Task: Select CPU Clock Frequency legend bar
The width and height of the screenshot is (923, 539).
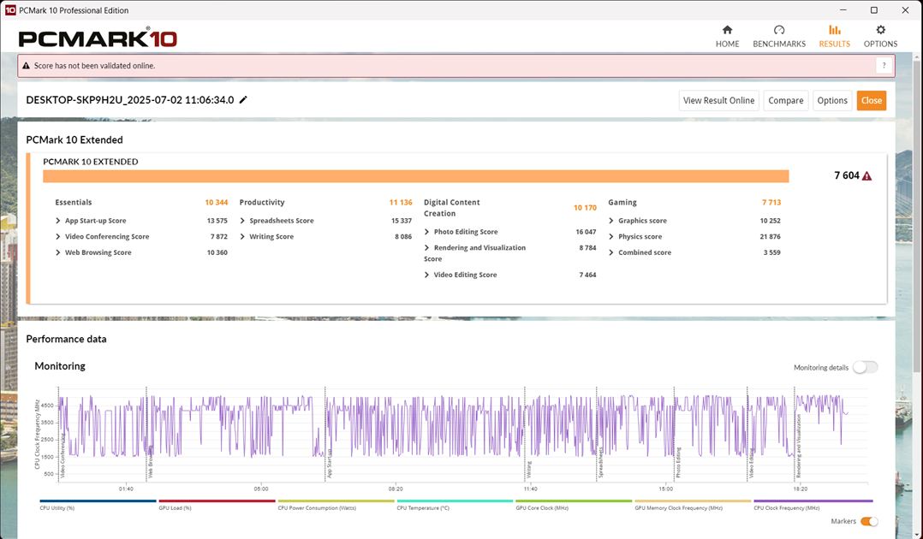Action: [813, 501]
